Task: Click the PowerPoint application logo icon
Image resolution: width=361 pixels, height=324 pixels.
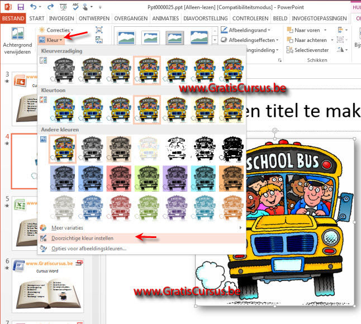Action: [x=8, y=7]
